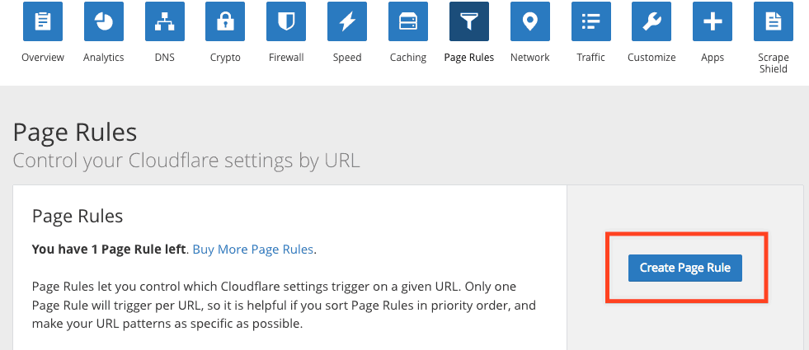The image size is (809, 350).
Task: Open the Analytics pie chart icon
Action: [x=104, y=21]
